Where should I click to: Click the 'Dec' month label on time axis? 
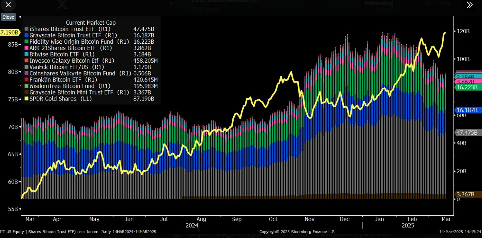pos(344,219)
